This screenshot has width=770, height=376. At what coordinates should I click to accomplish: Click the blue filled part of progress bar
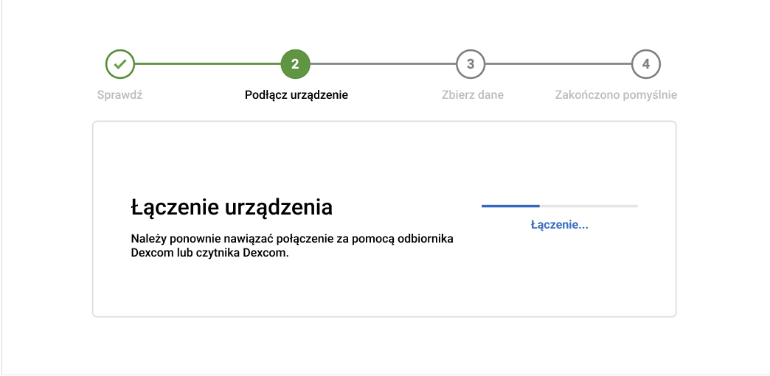pos(510,206)
